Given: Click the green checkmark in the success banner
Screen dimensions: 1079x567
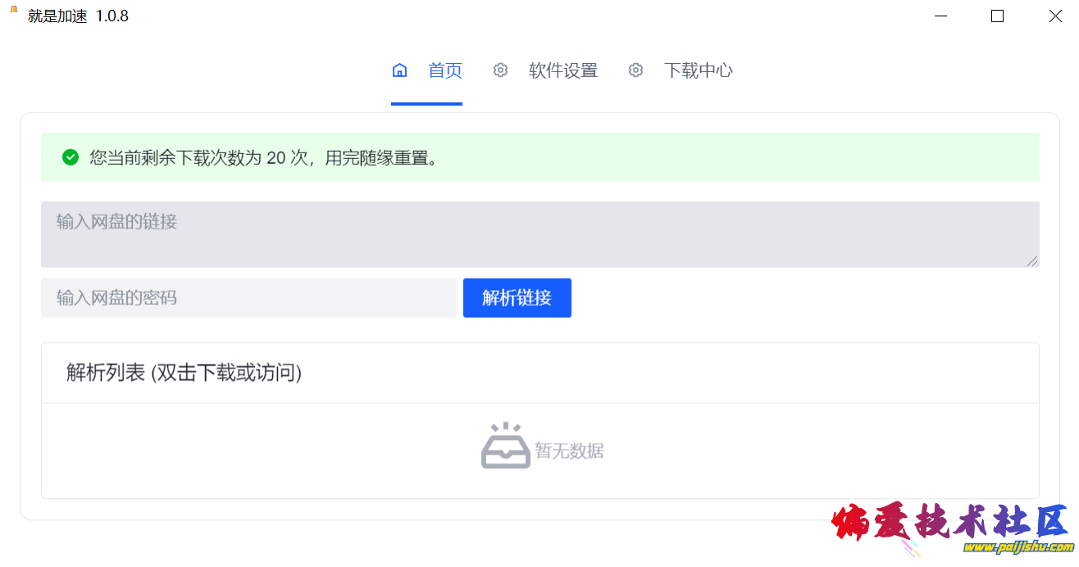Looking at the screenshot, I should 70,157.
